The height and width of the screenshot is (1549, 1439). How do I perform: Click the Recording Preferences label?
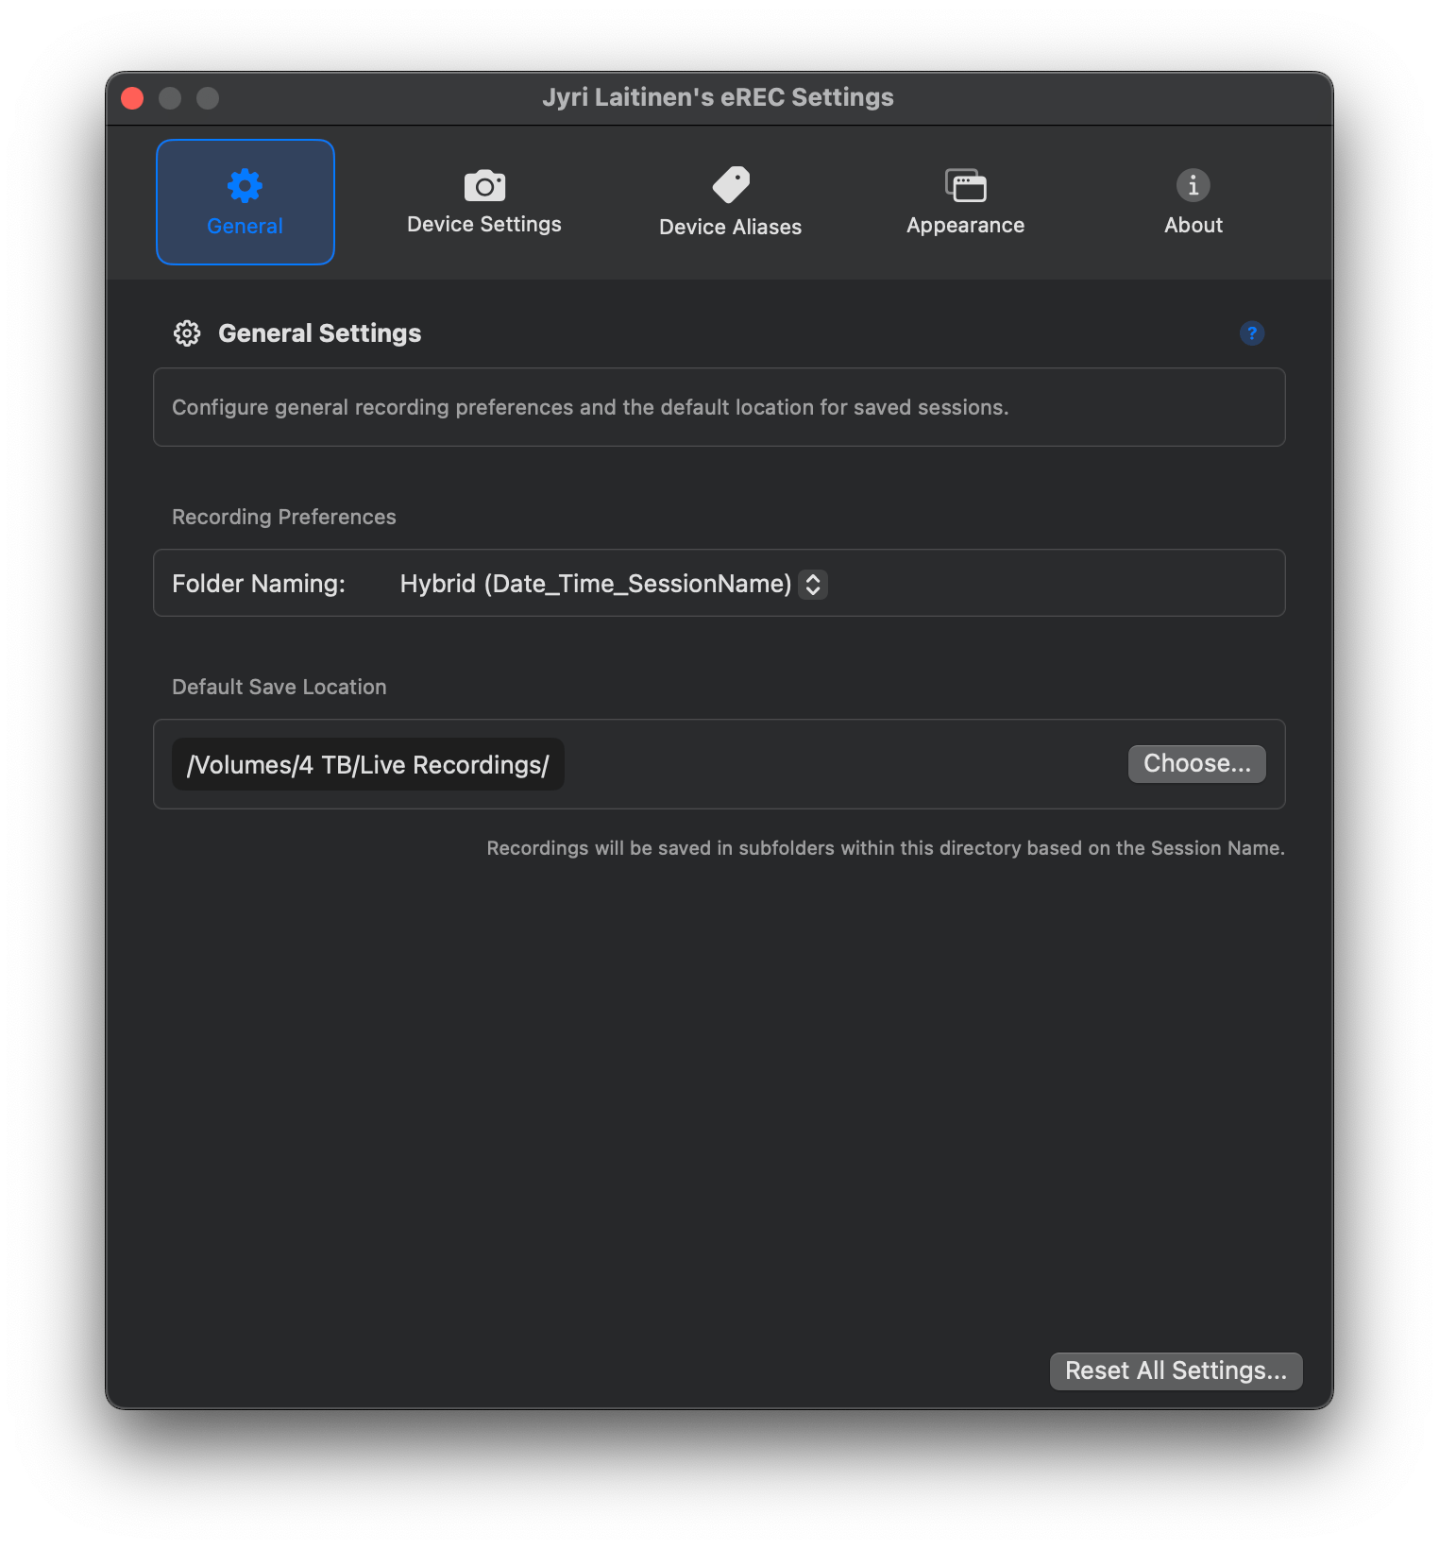coord(284,517)
